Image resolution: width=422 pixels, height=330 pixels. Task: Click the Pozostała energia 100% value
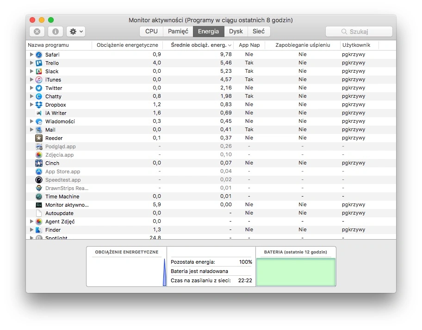[x=245, y=262]
